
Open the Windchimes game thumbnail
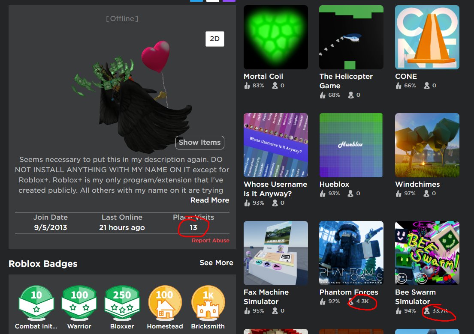tap(427, 145)
